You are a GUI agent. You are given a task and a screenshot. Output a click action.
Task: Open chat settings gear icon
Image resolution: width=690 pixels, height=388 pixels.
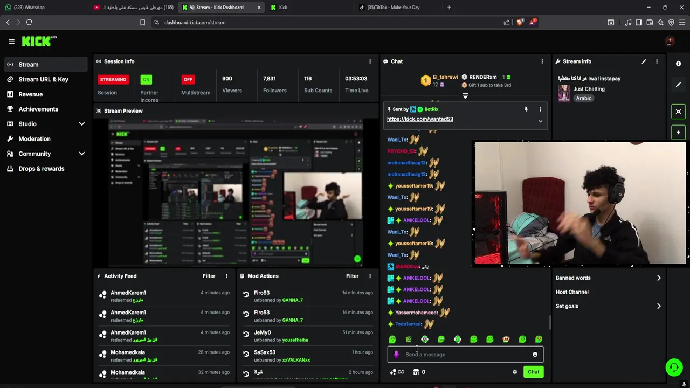[515, 372]
